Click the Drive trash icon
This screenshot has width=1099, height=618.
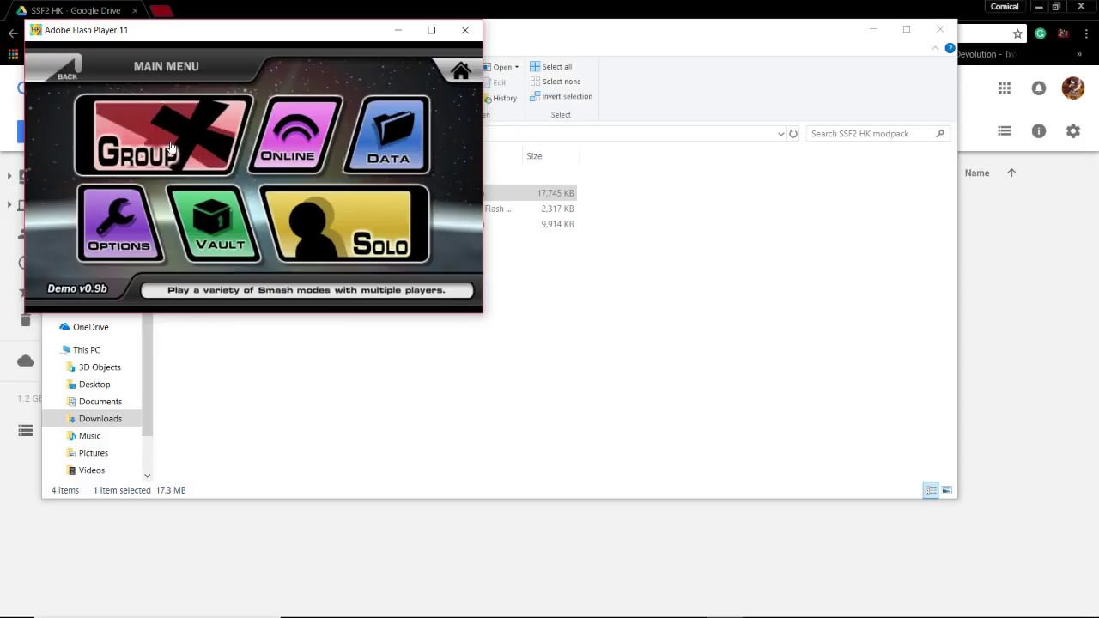pyautogui.click(x=26, y=320)
